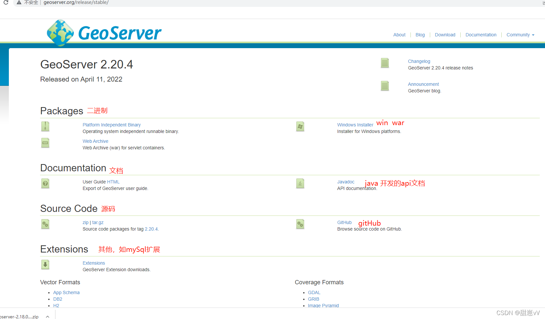Click 'Released on April 11, 2022' text

(x=81, y=79)
